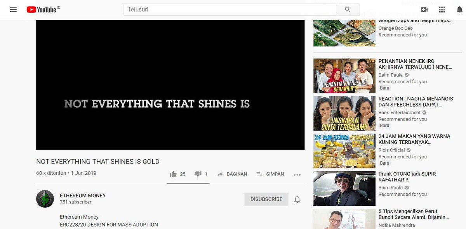Open 5 Tips Mengecilkan Perut Buncit title
The image size is (466, 229).
click(x=414, y=214)
